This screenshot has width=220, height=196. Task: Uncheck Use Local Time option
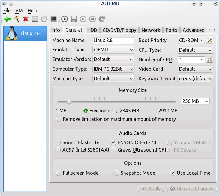[x=173, y=173]
